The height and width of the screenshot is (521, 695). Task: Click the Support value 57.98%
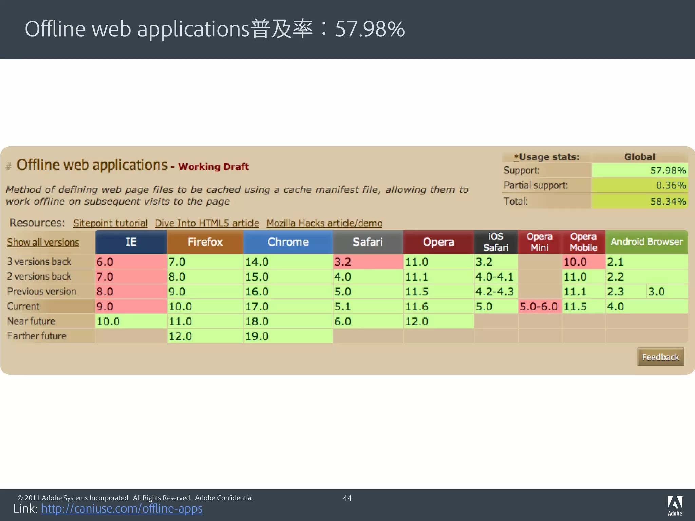(x=640, y=170)
